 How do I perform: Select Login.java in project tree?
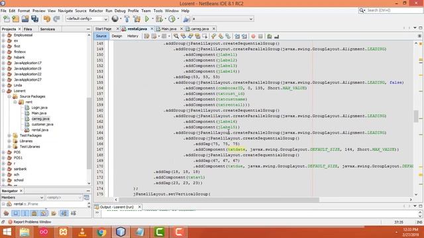pyautogui.click(x=40, y=108)
